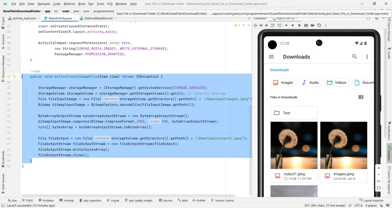This screenshot has height=208, width=392.
Task: Filter by Audio chip in Downloads
Action: pyautogui.click(x=310, y=83)
